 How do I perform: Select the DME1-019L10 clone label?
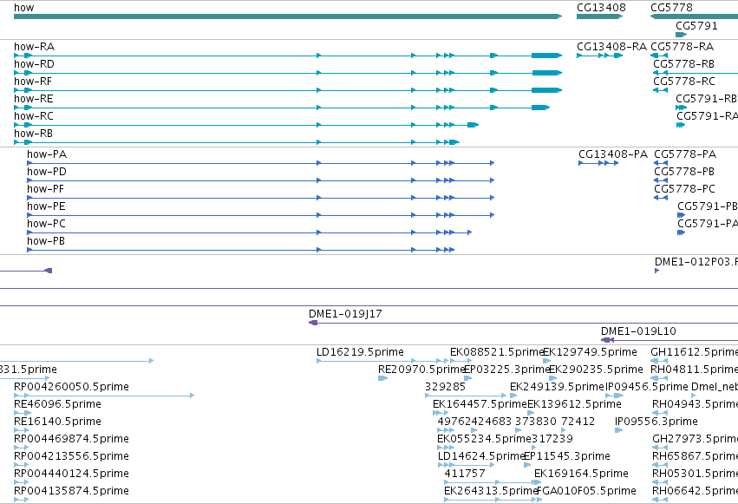[638, 331]
